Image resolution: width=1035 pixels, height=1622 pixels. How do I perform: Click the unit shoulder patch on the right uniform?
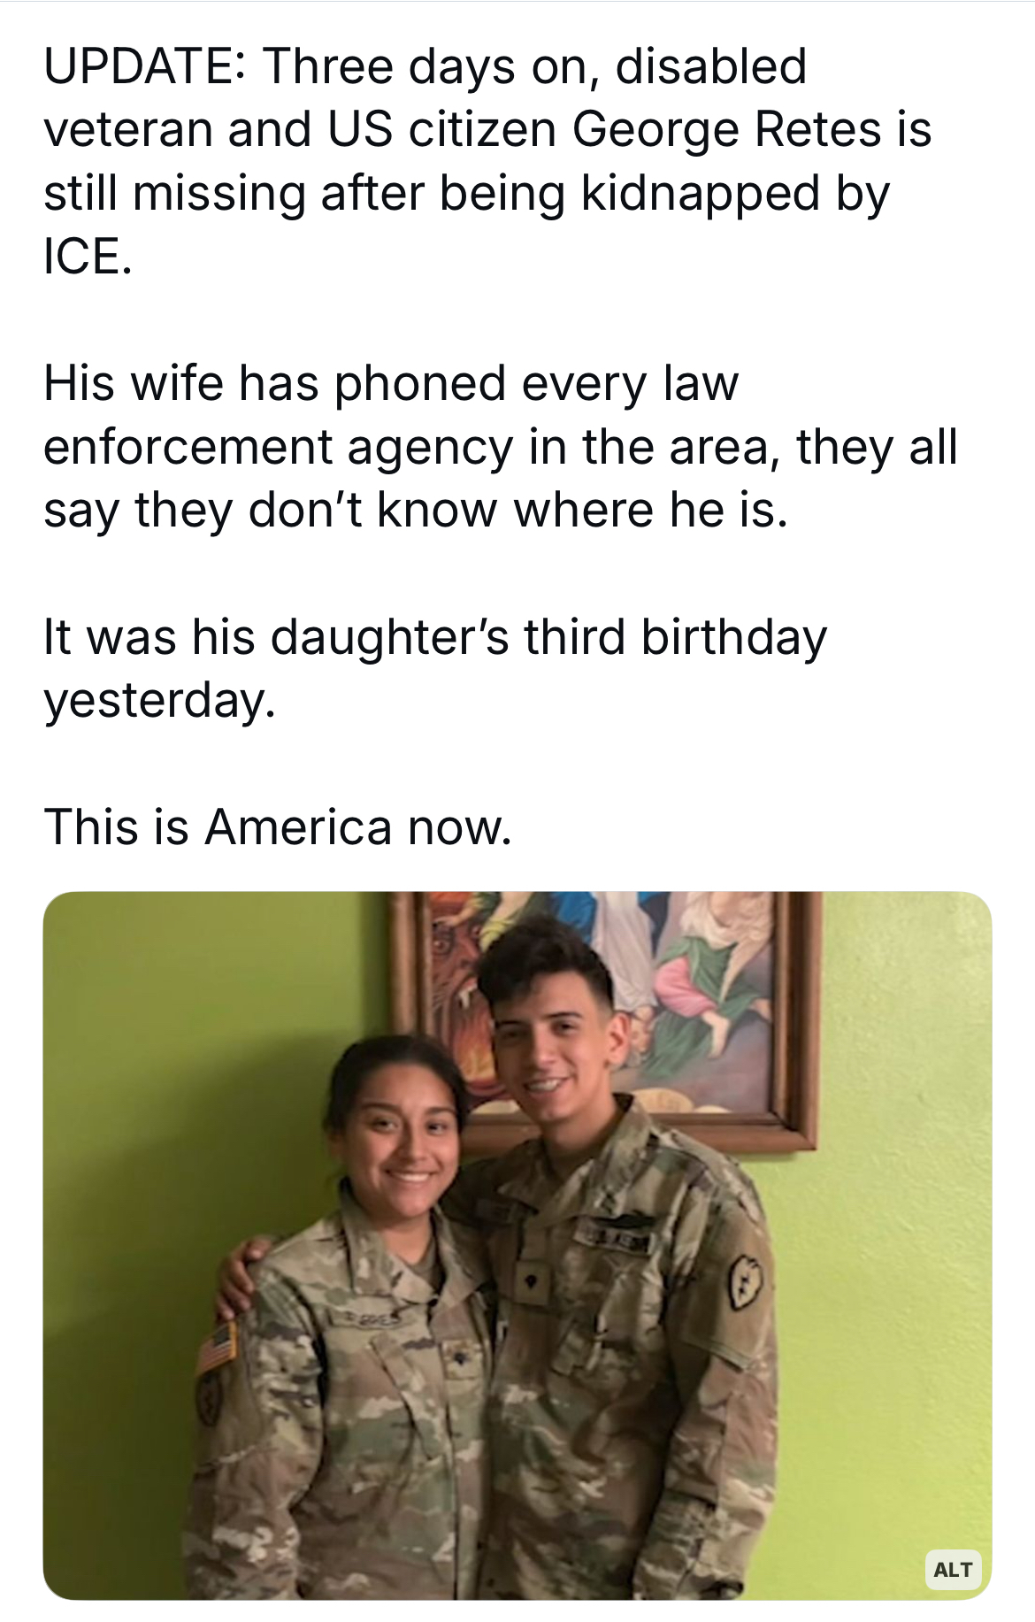coord(744,1285)
